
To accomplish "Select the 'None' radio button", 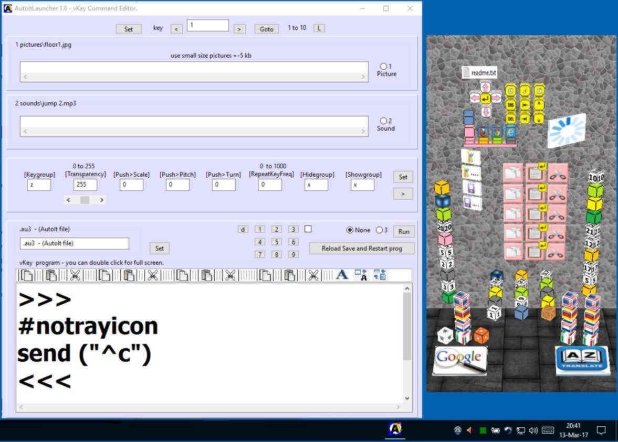I will (350, 230).
